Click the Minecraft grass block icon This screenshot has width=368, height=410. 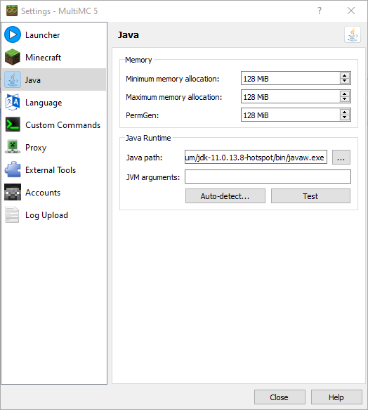(x=13, y=57)
